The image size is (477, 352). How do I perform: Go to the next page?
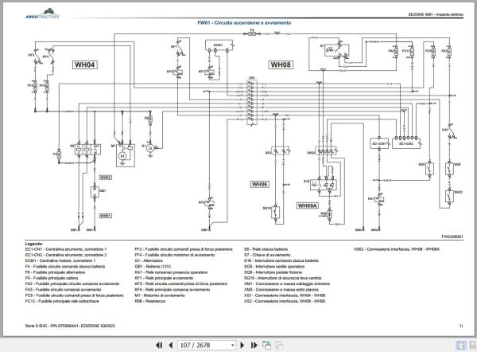click(x=242, y=346)
